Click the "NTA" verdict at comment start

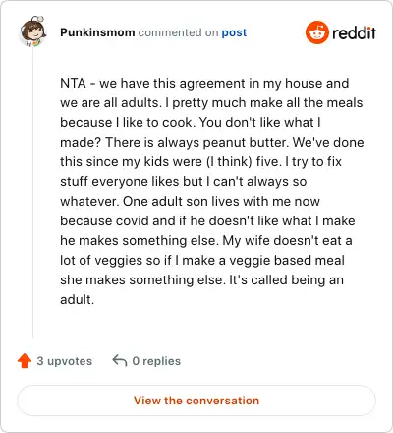click(x=73, y=83)
